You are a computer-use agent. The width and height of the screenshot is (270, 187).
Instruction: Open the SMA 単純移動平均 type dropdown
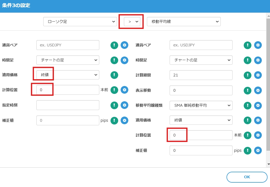point(201,105)
